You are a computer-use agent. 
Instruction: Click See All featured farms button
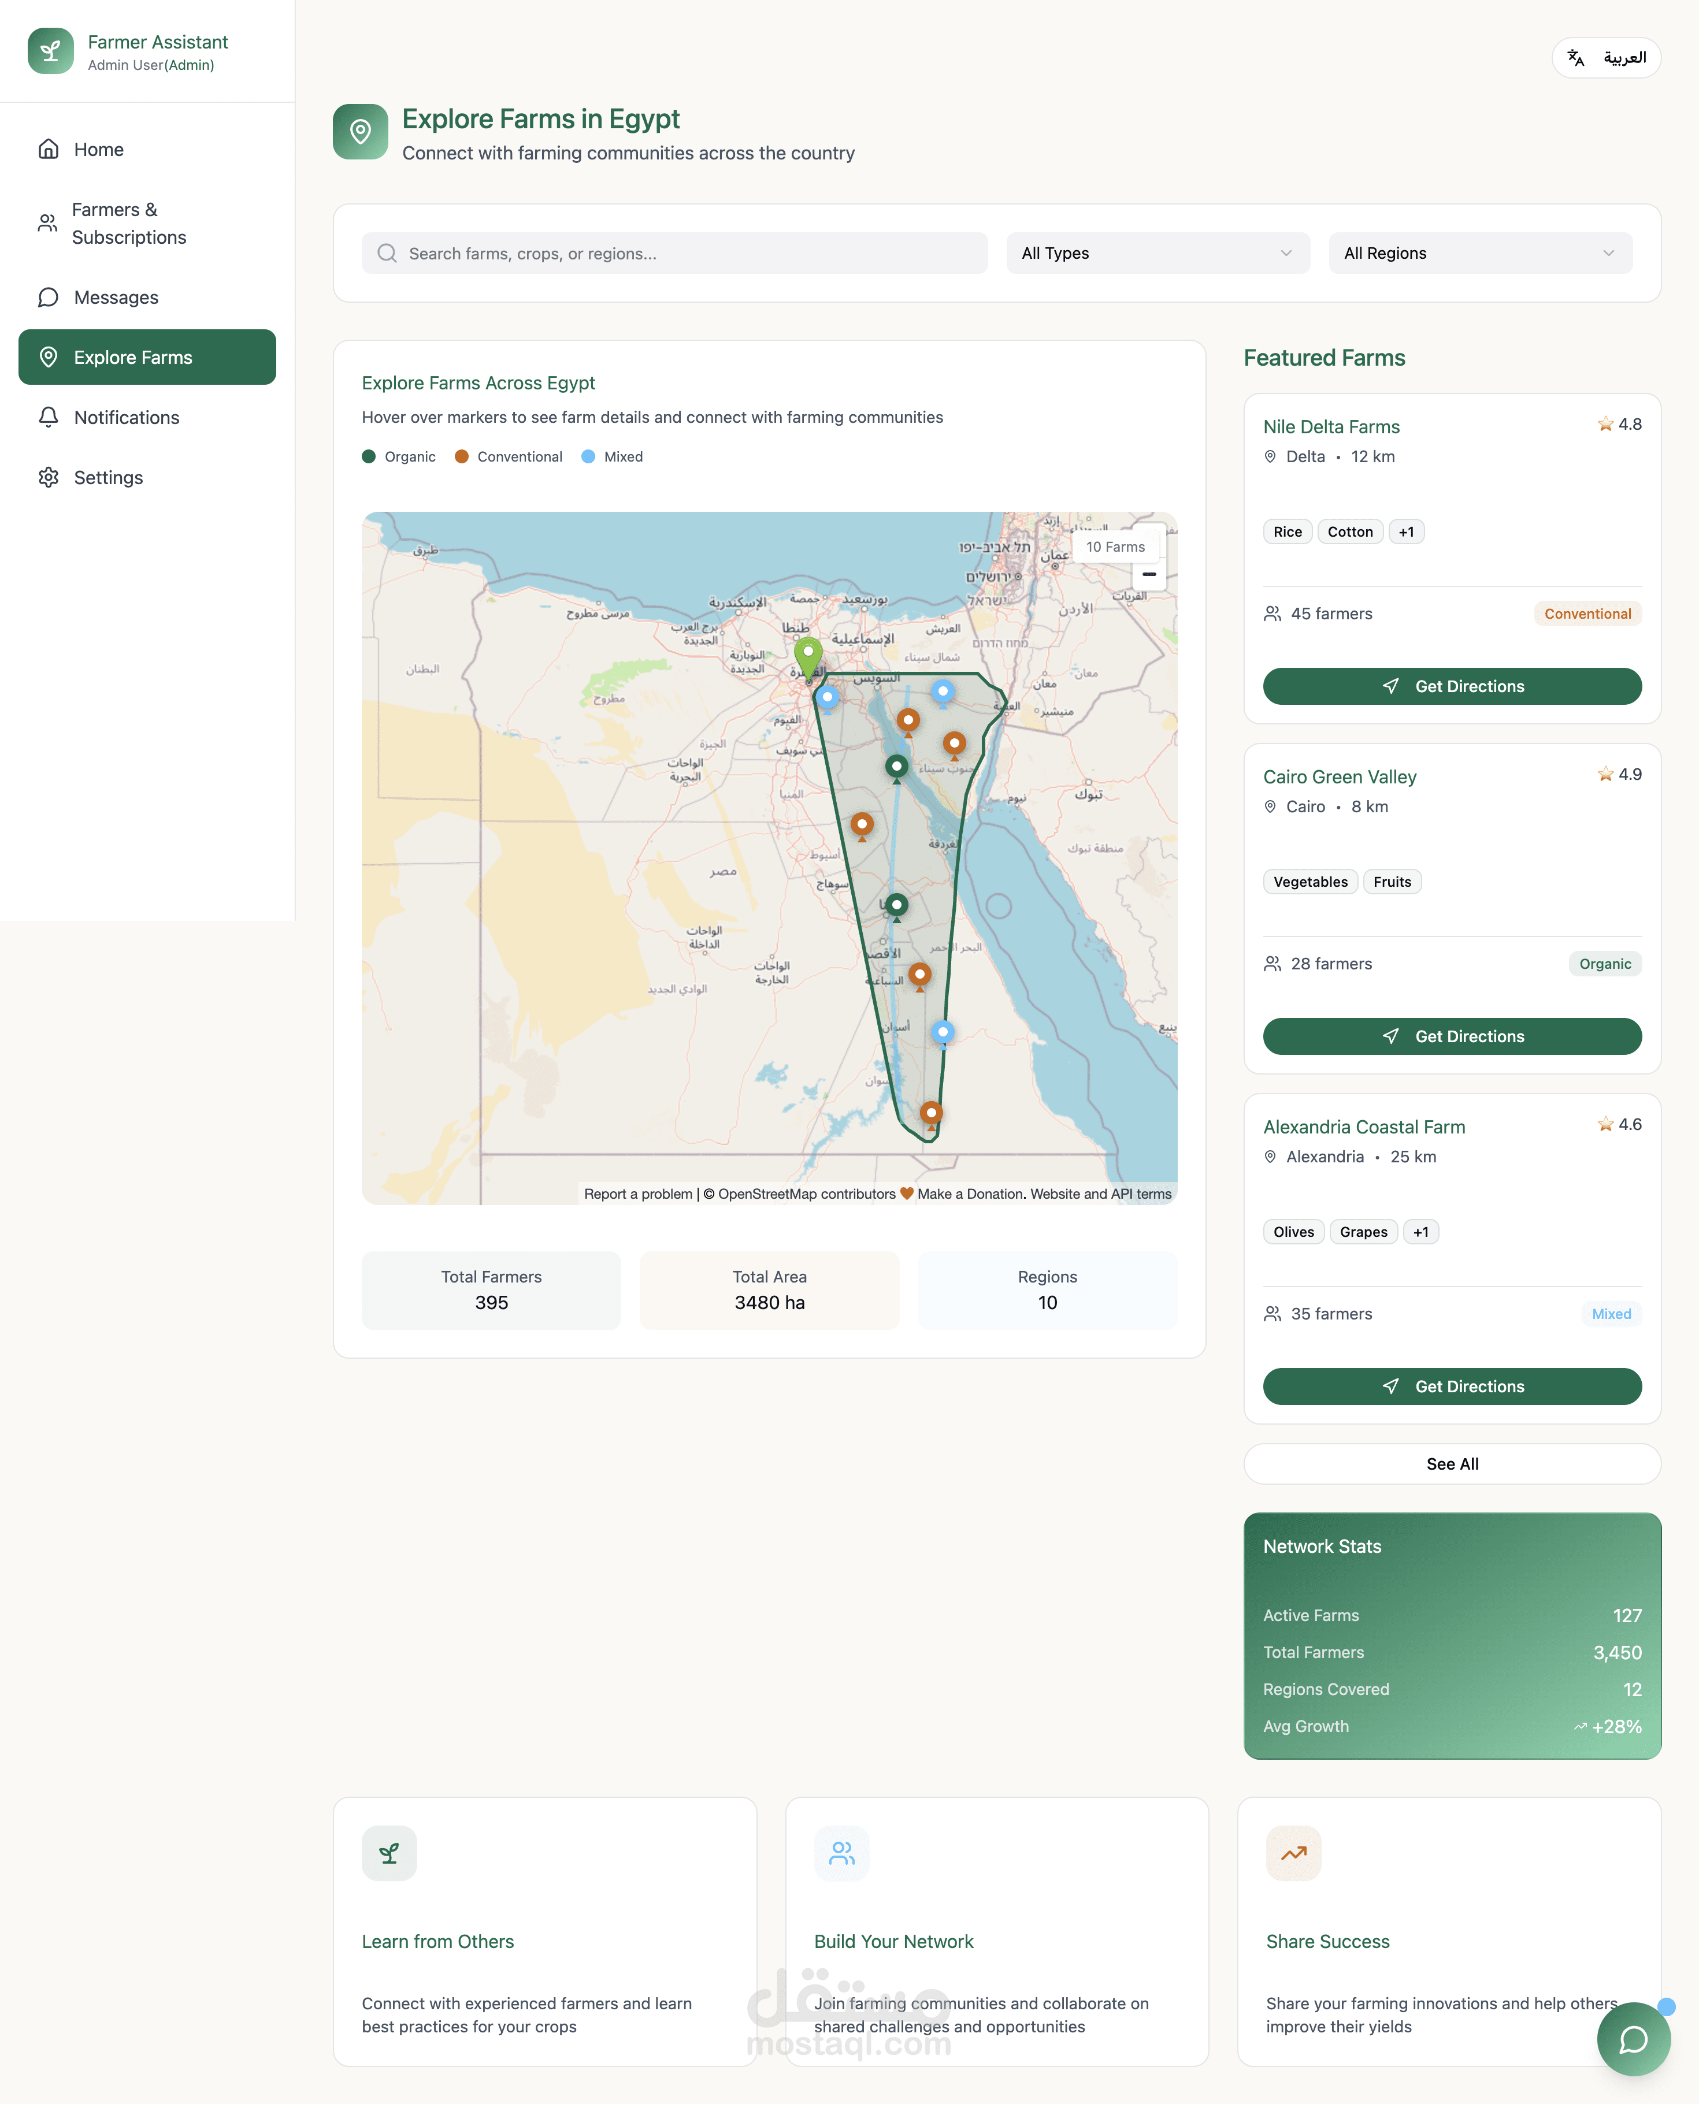(x=1452, y=1463)
